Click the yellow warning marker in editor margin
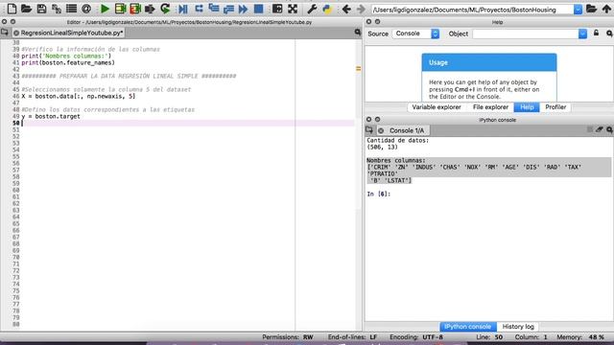The image size is (614, 345). pyautogui.click(x=358, y=69)
